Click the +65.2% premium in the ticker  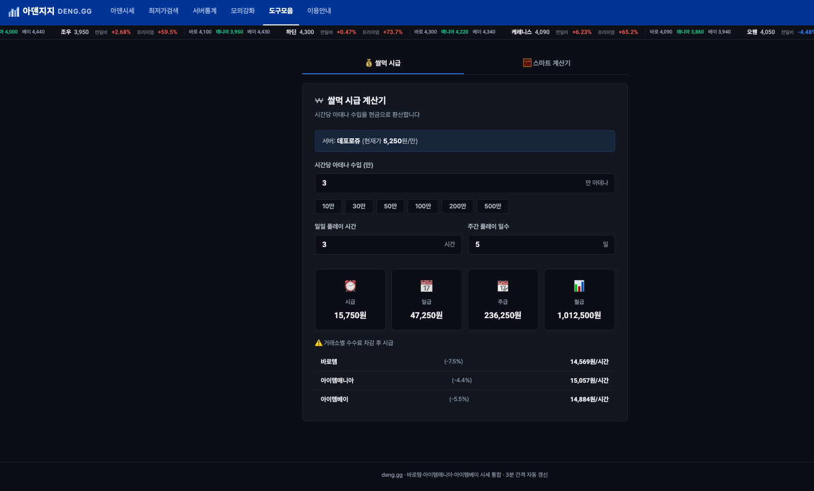pyautogui.click(x=628, y=32)
